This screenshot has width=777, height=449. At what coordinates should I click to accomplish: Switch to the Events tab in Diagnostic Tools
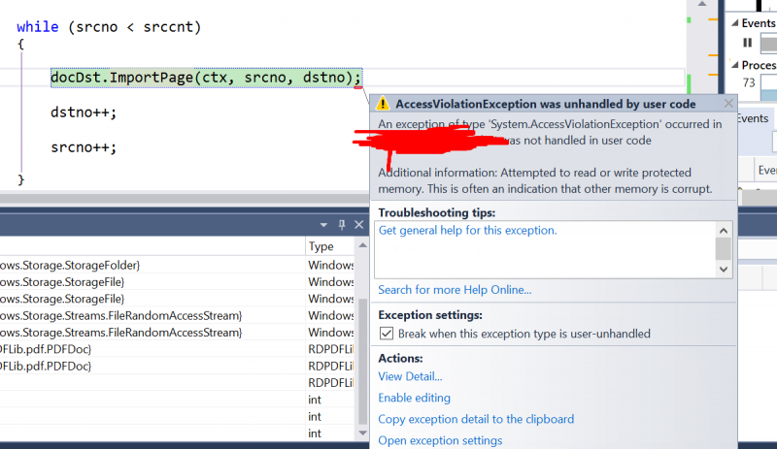(x=754, y=118)
